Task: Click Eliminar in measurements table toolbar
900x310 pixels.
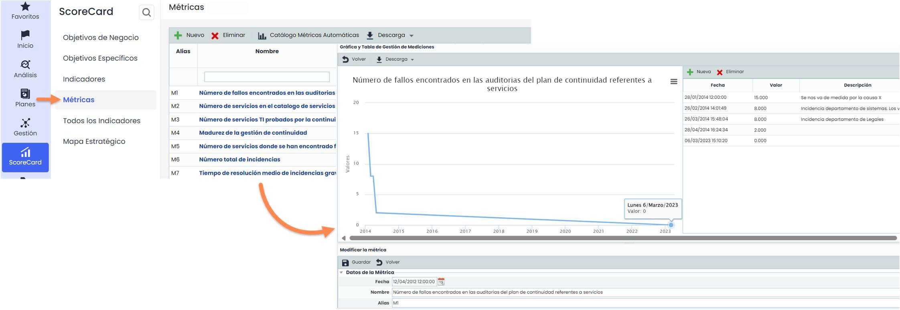Action: [x=730, y=72]
